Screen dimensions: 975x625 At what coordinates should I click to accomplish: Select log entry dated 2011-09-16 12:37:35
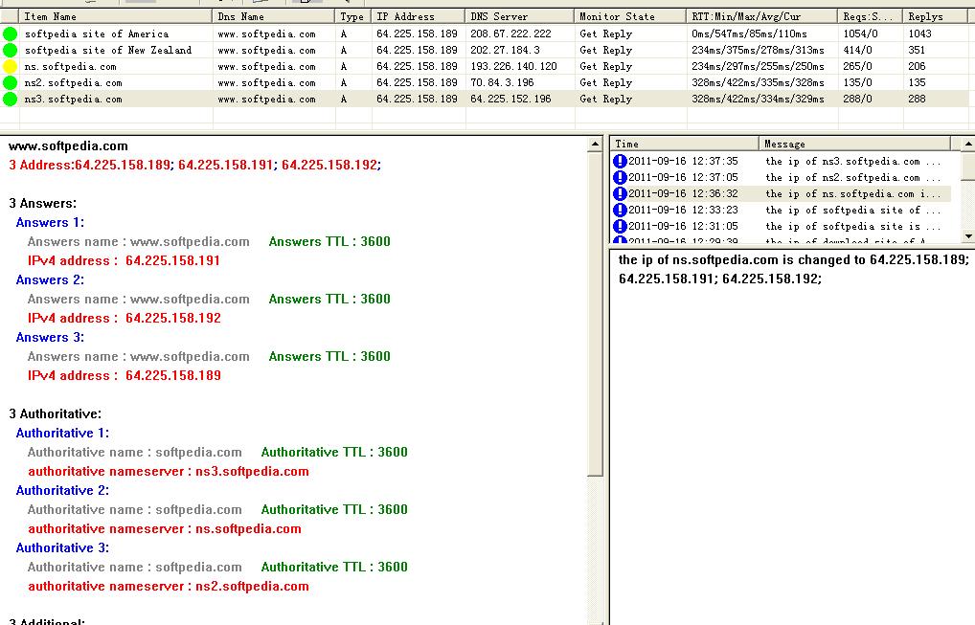tap(781, 161)
